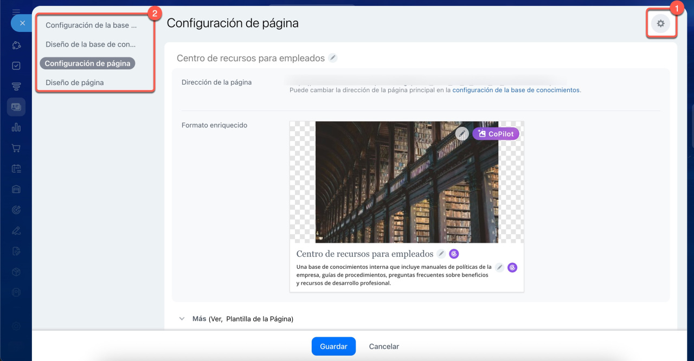Screen dimensions: 694x361
Task: Click the Guardar button
Action: pyautogui.click(x=333, y=346)
